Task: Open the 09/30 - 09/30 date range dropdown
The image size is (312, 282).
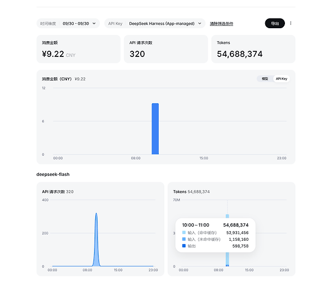Action: (x=68, y=24)
